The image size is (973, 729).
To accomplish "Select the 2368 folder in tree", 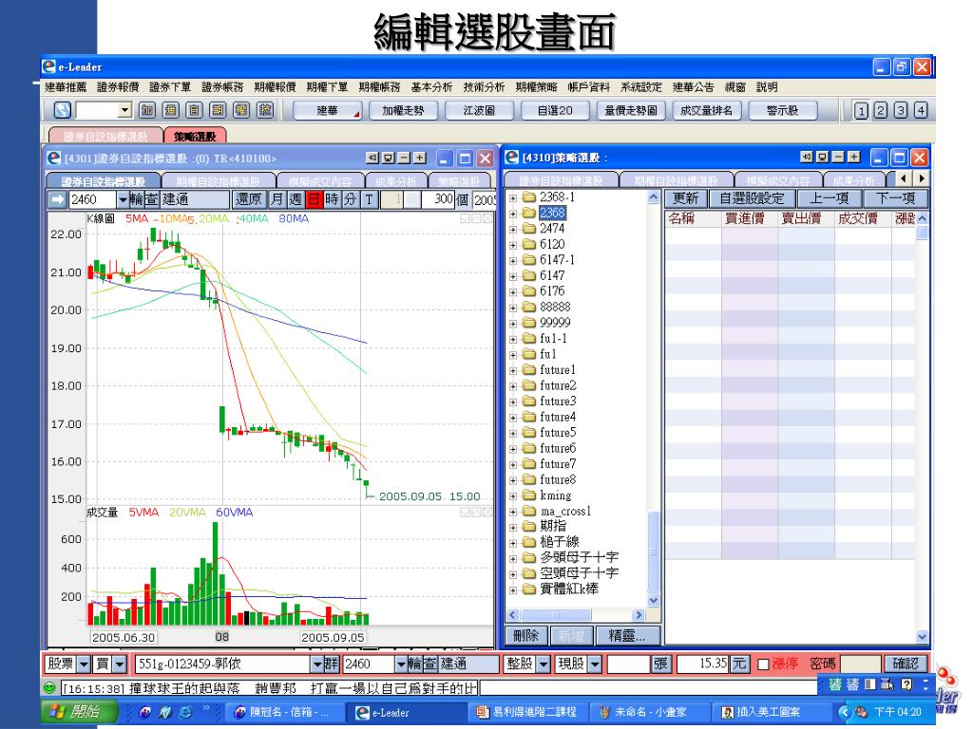I will (552, 213).
